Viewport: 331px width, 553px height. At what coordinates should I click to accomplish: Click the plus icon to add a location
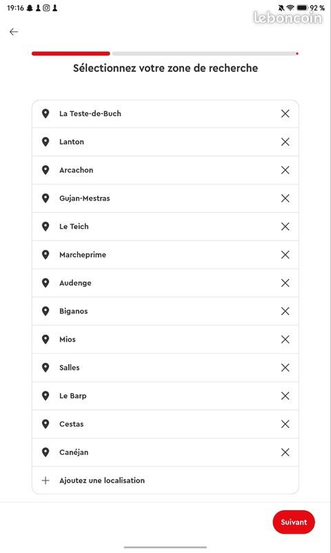pyautogui.click(x=46, y=480)
